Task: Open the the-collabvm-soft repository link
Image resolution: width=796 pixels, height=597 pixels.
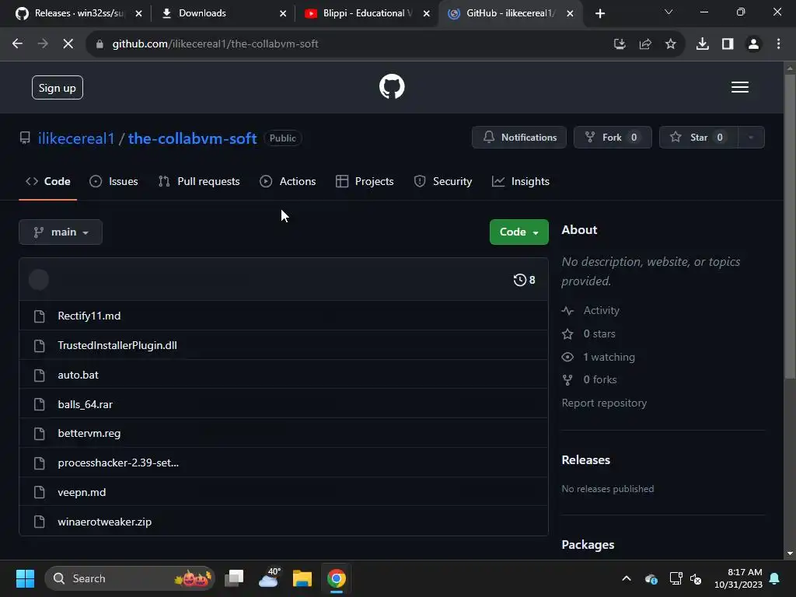Action: click(x=193, y=138)
